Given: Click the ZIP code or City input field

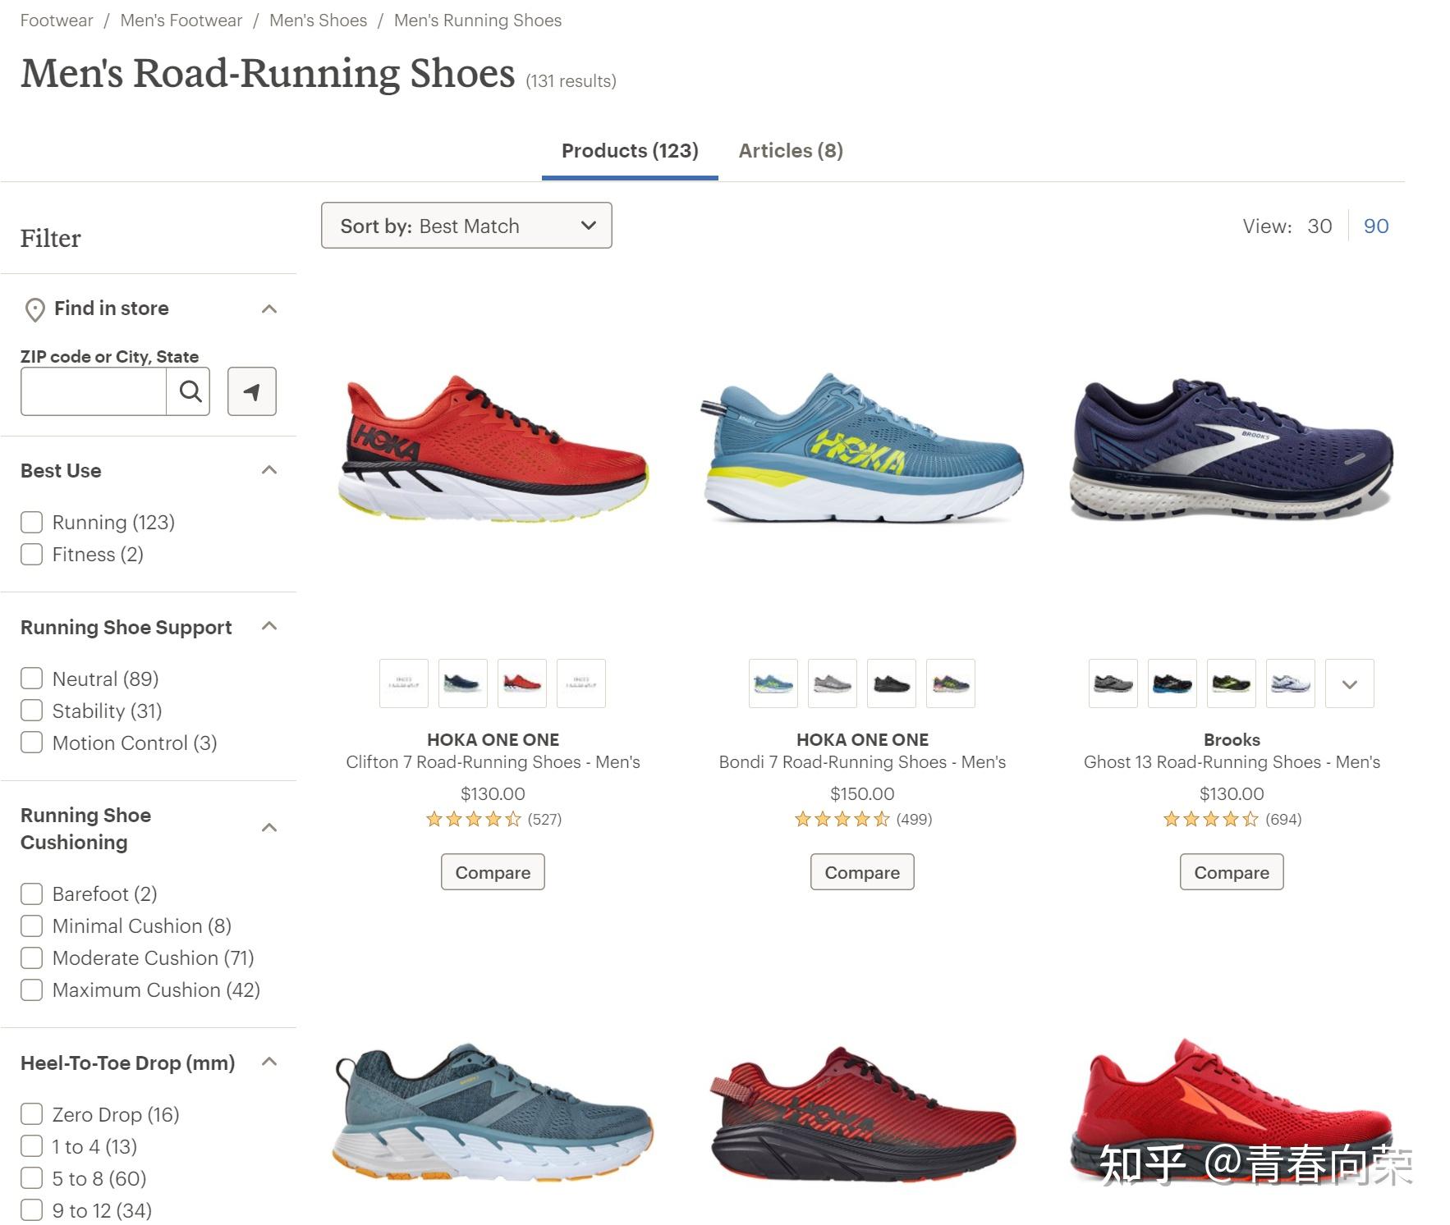Looking at the screenshot, I should 94,391.
